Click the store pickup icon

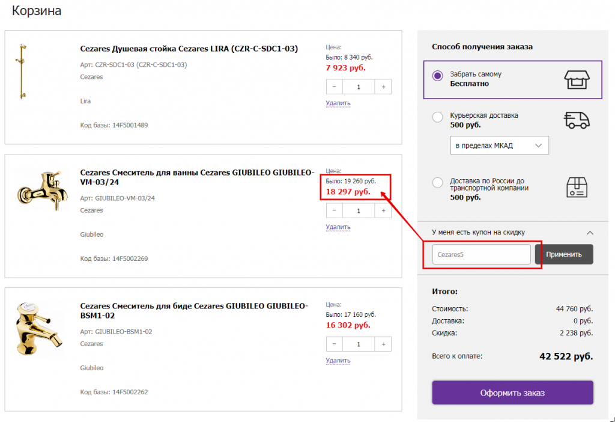coord(577,80)
